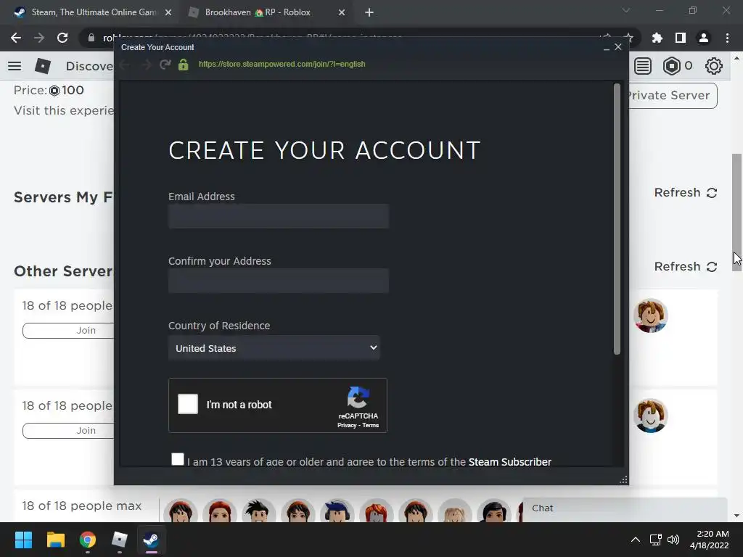Viewport: 743px width, 557px height.
Task: Click the Roblox logo icon
Action: click(43, 66)
